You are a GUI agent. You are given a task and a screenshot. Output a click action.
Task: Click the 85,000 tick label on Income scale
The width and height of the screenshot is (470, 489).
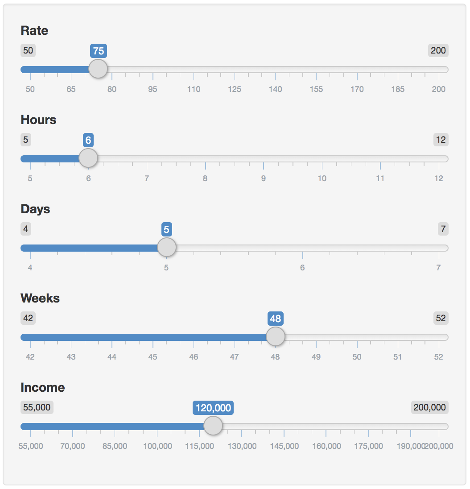tap(115, 446)
